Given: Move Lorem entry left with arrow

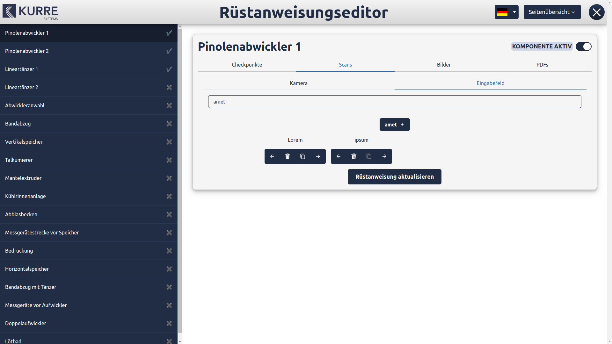Looking at the screenshot, I should coord(272,156).
